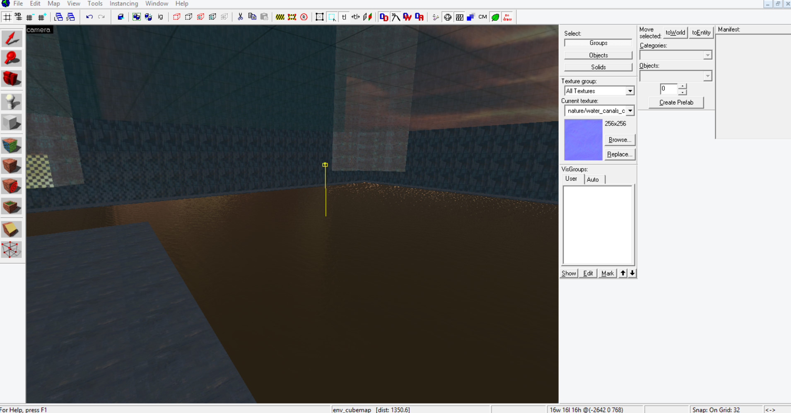
Task: Click the Undo arrow in the toolbar
Action: point(89,17)
